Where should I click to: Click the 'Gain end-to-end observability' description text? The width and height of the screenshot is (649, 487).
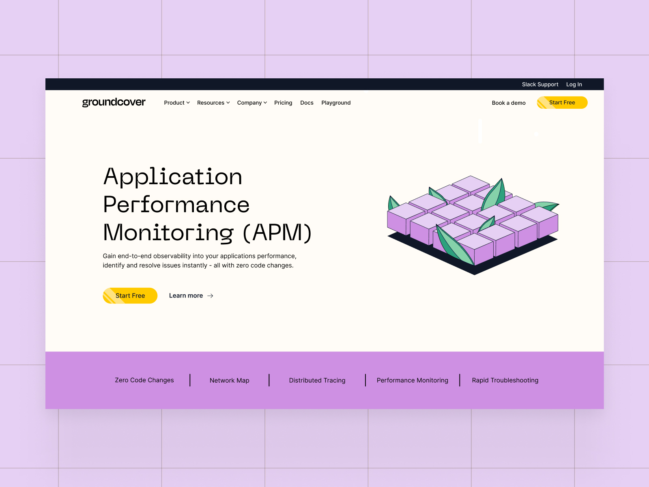pos(200,261)
